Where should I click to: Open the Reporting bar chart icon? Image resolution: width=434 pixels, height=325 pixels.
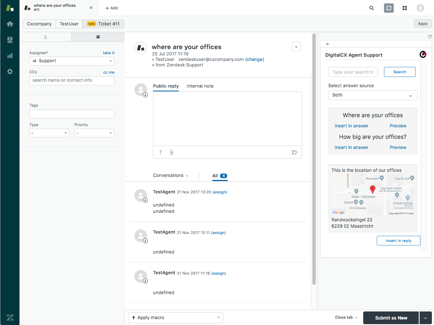pyautogui.click(x=10, y=55)
